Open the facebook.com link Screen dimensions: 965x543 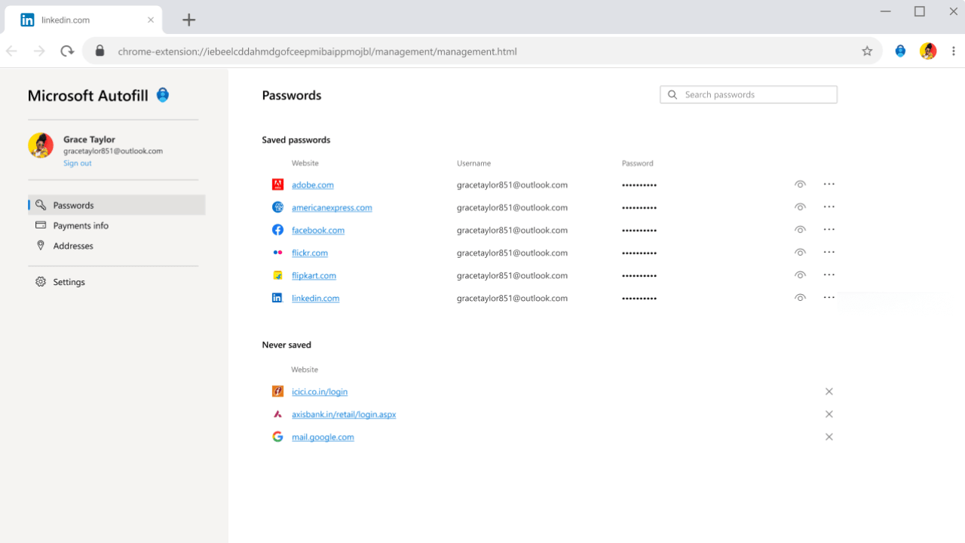click(x=318, y=230)
